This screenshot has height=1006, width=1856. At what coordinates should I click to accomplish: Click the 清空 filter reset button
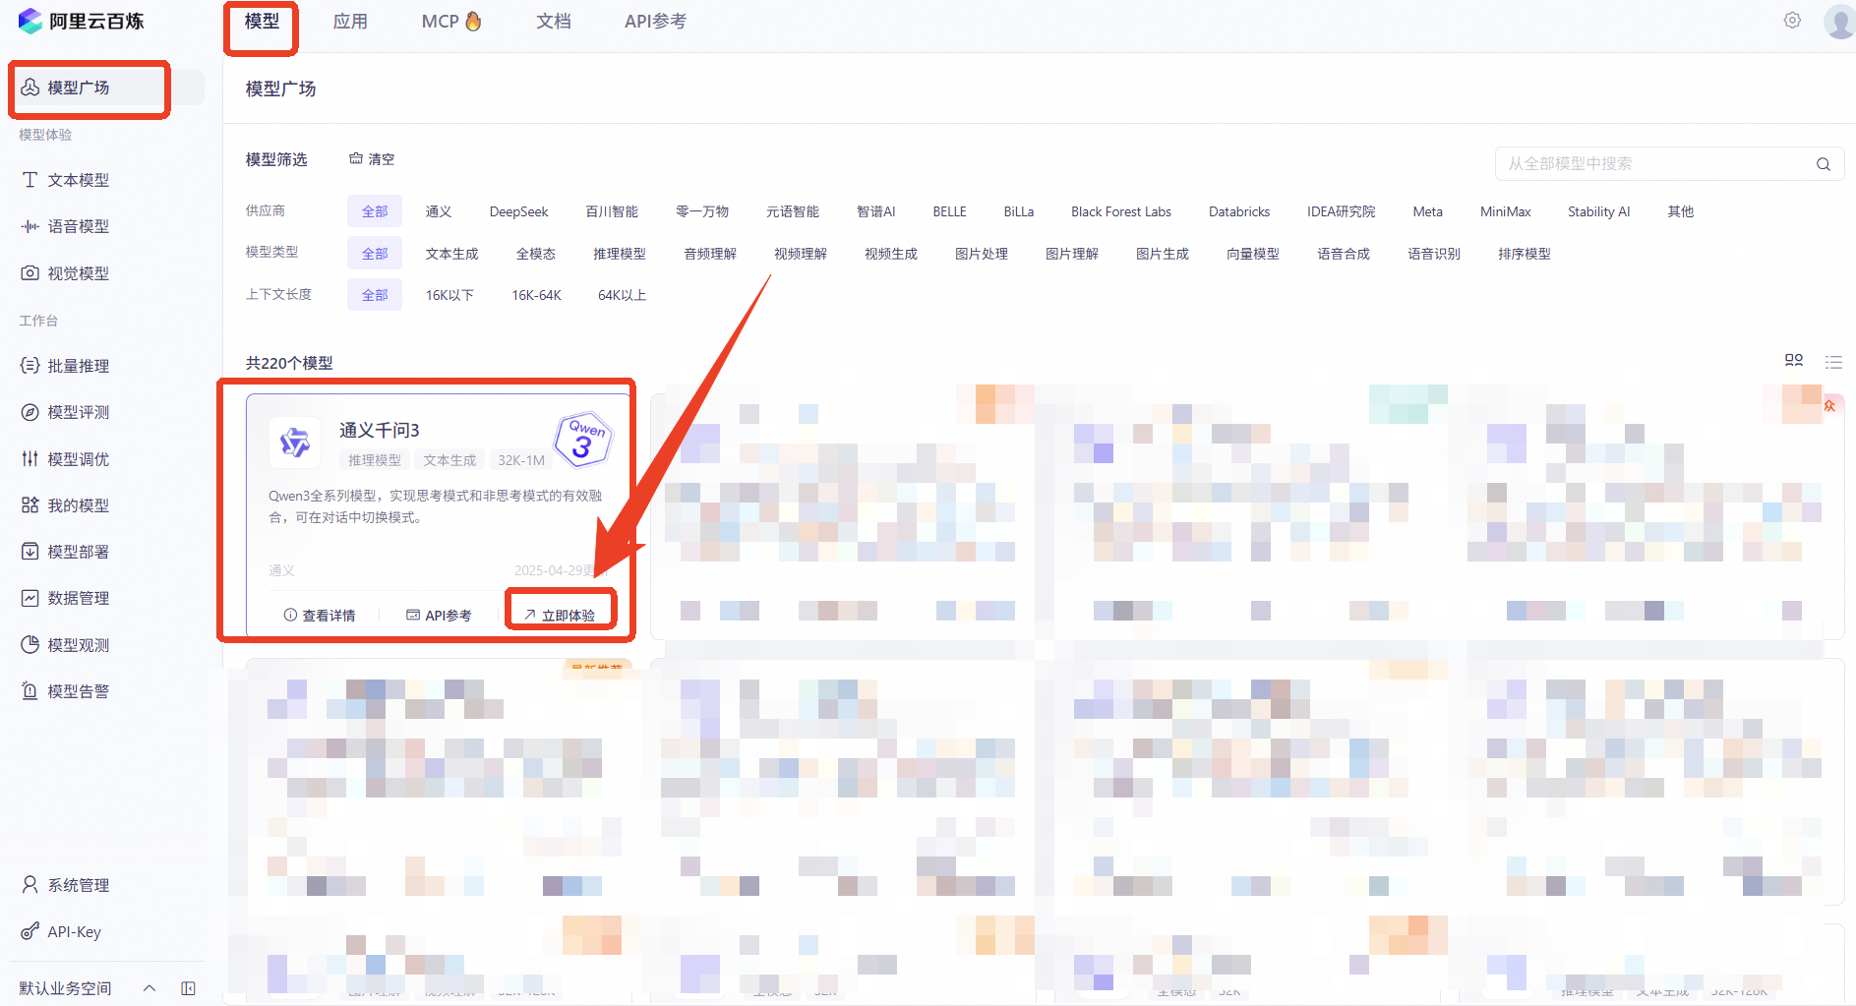[x=372, y=158]
